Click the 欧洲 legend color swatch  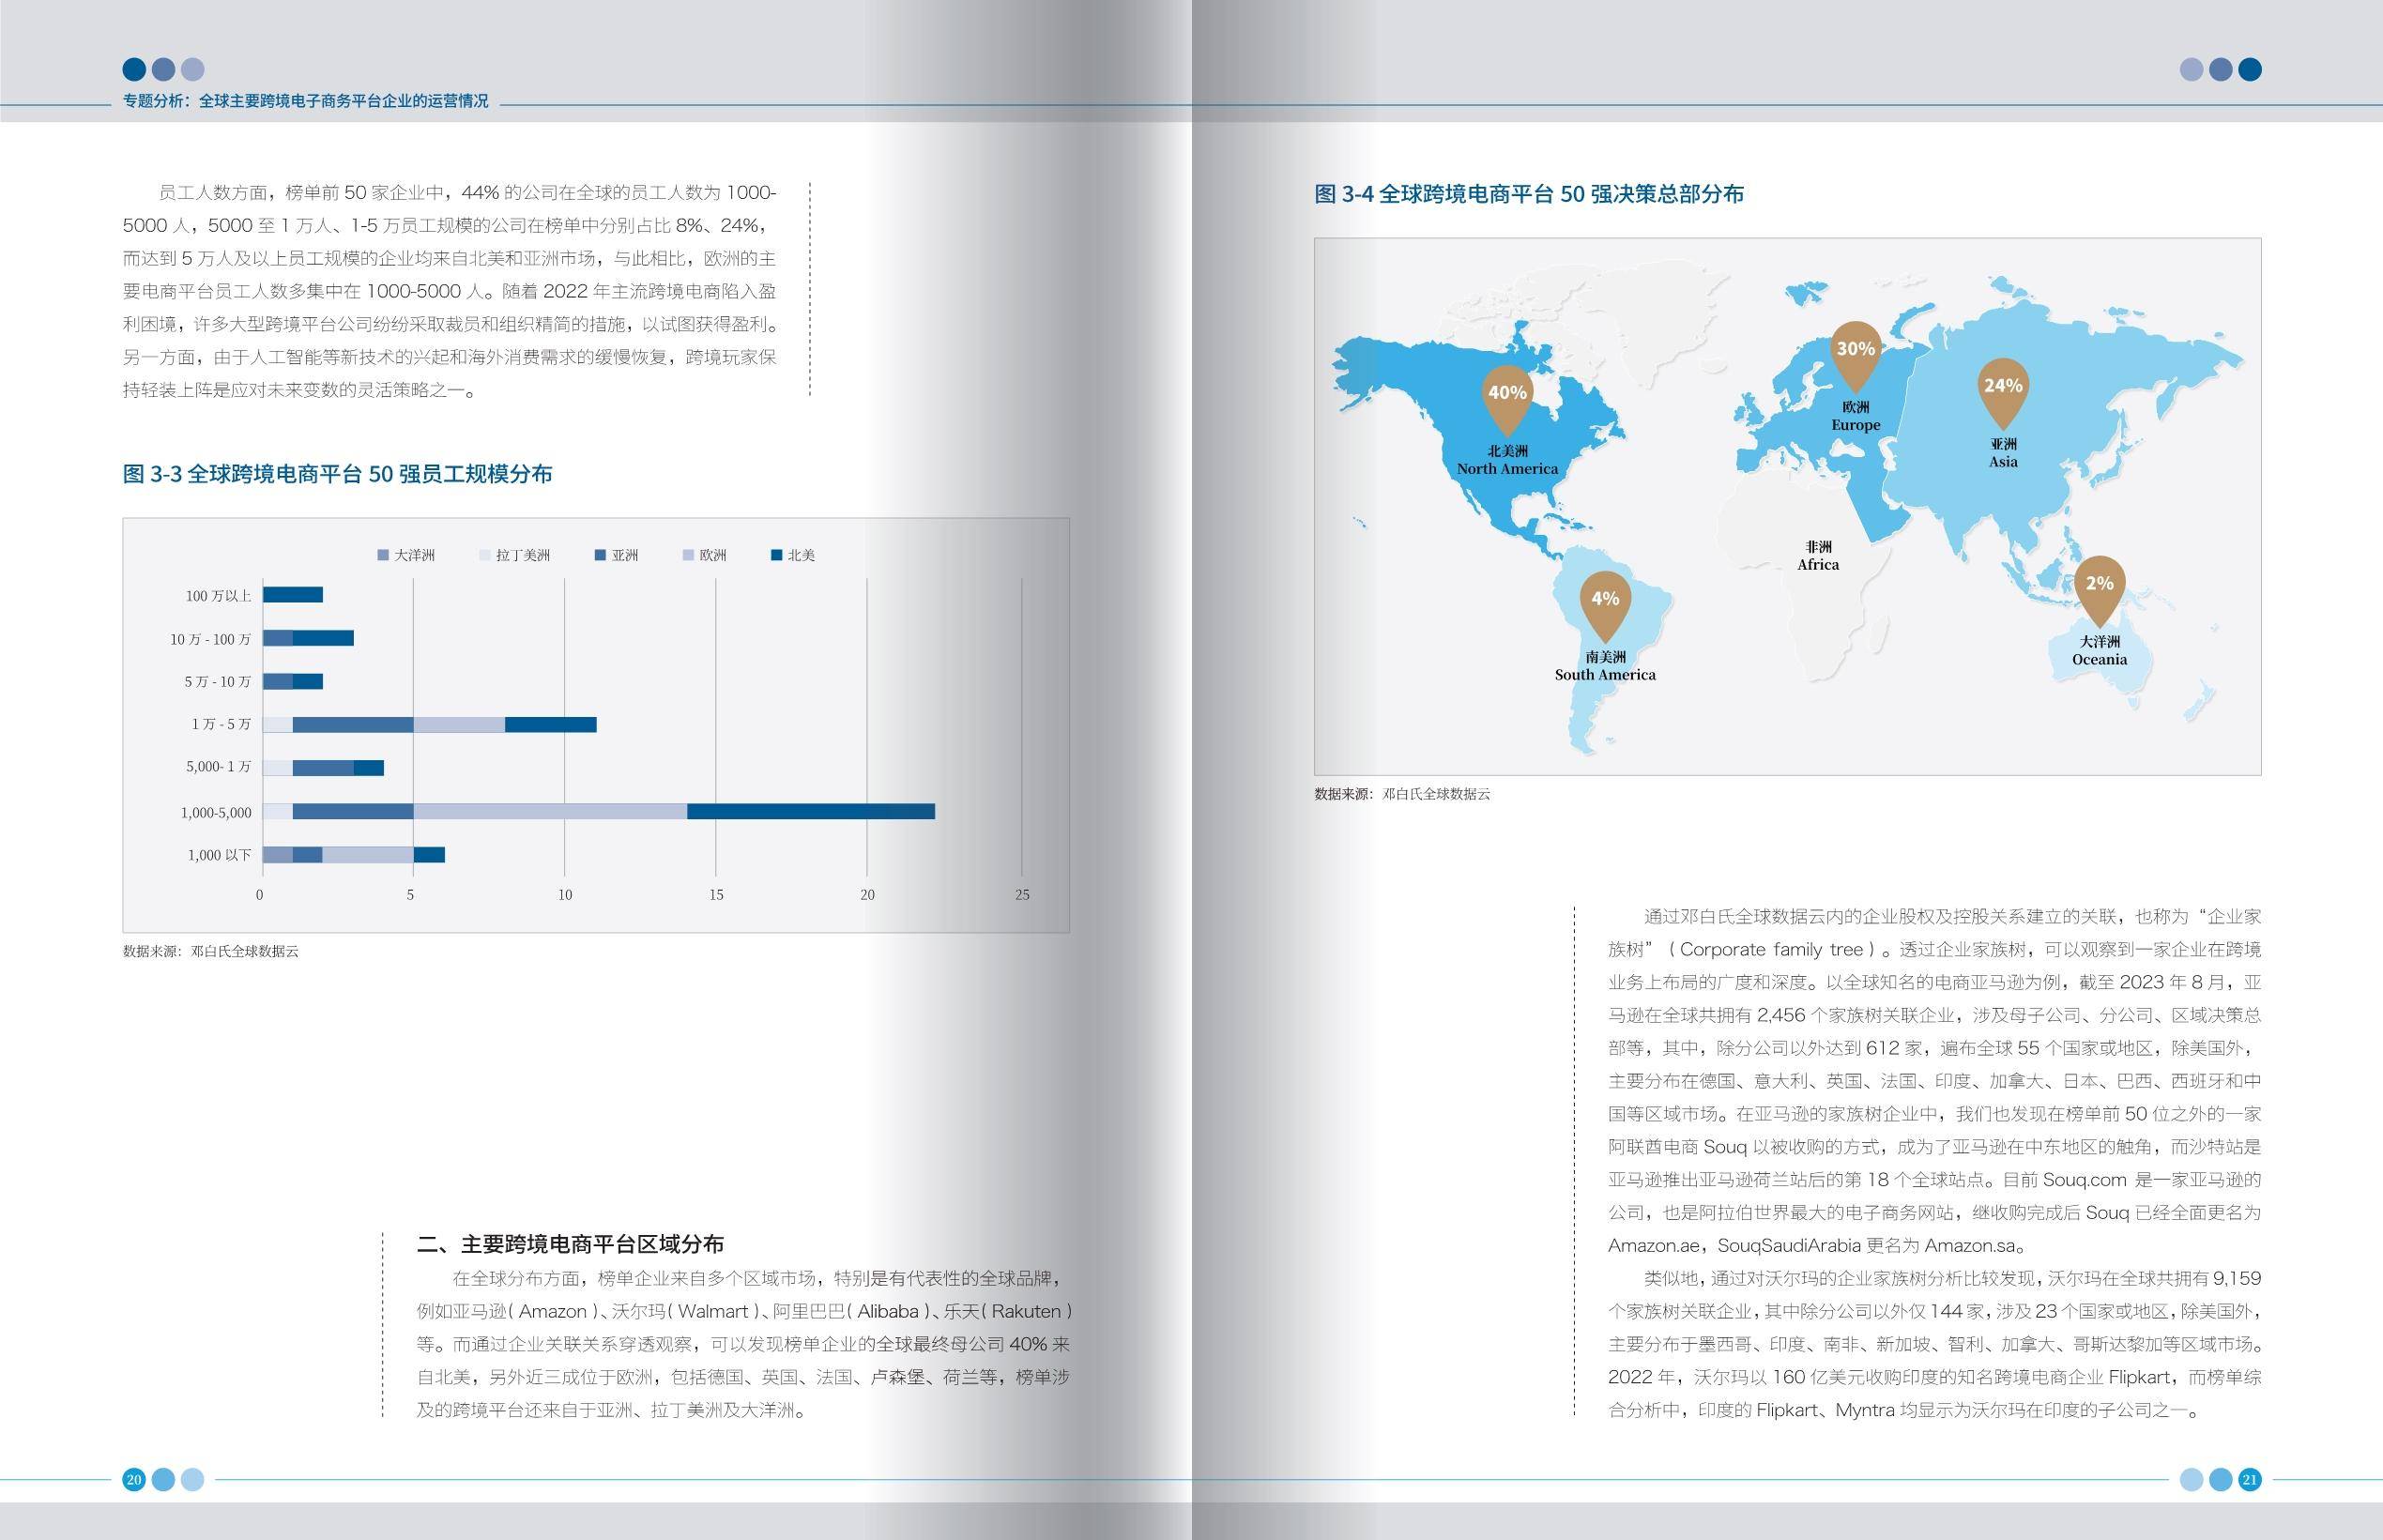(688, 555)
